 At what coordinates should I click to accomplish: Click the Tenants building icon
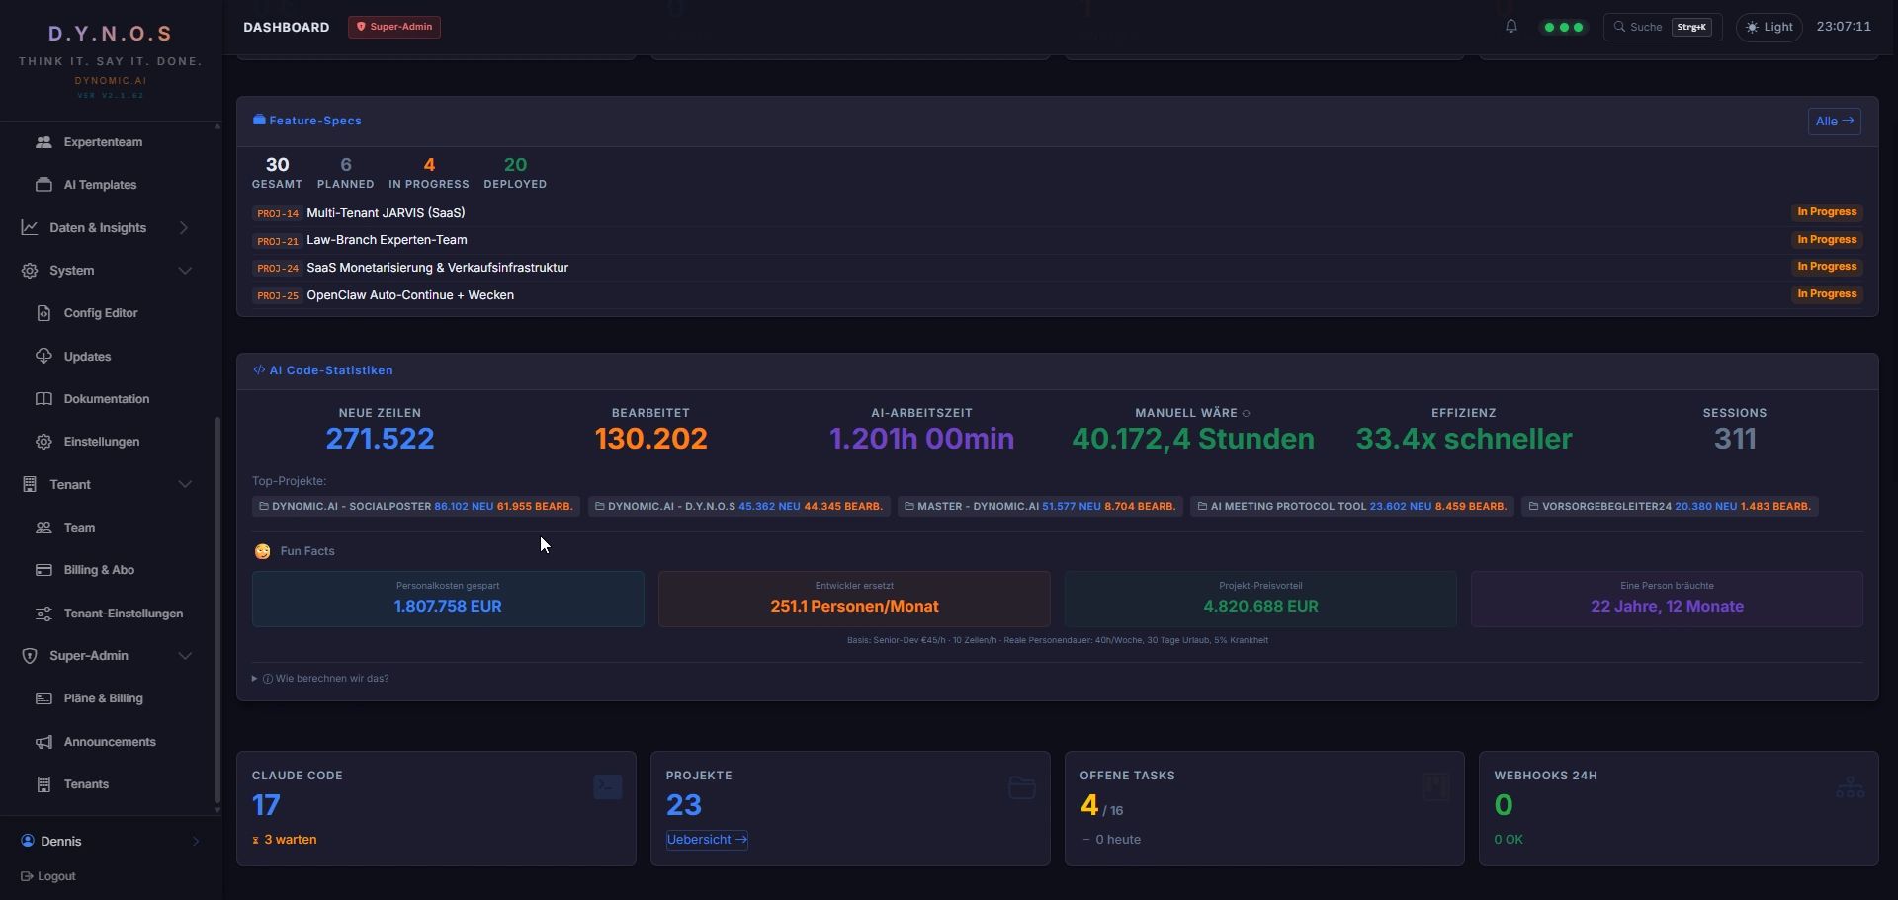pyautogui.click(x=43, y=784)
